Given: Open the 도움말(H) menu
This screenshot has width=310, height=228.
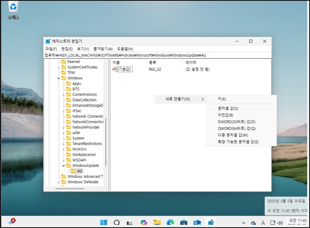Looking at the screenshot, I should (x=125, y=49).
